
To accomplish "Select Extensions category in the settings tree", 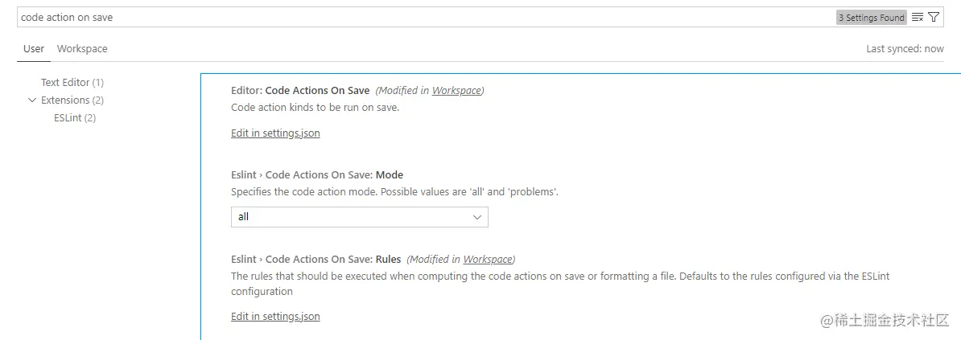I will pos(72,100).
